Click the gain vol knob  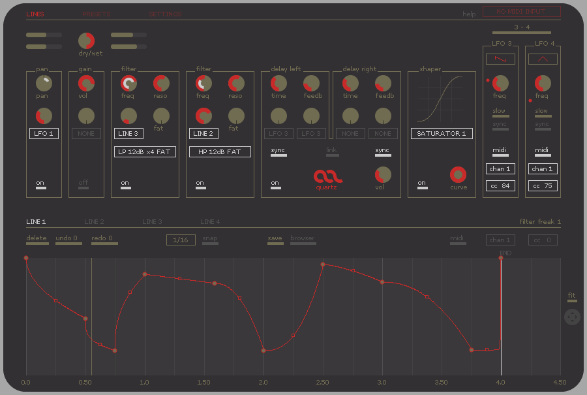[x=86, y=83]
